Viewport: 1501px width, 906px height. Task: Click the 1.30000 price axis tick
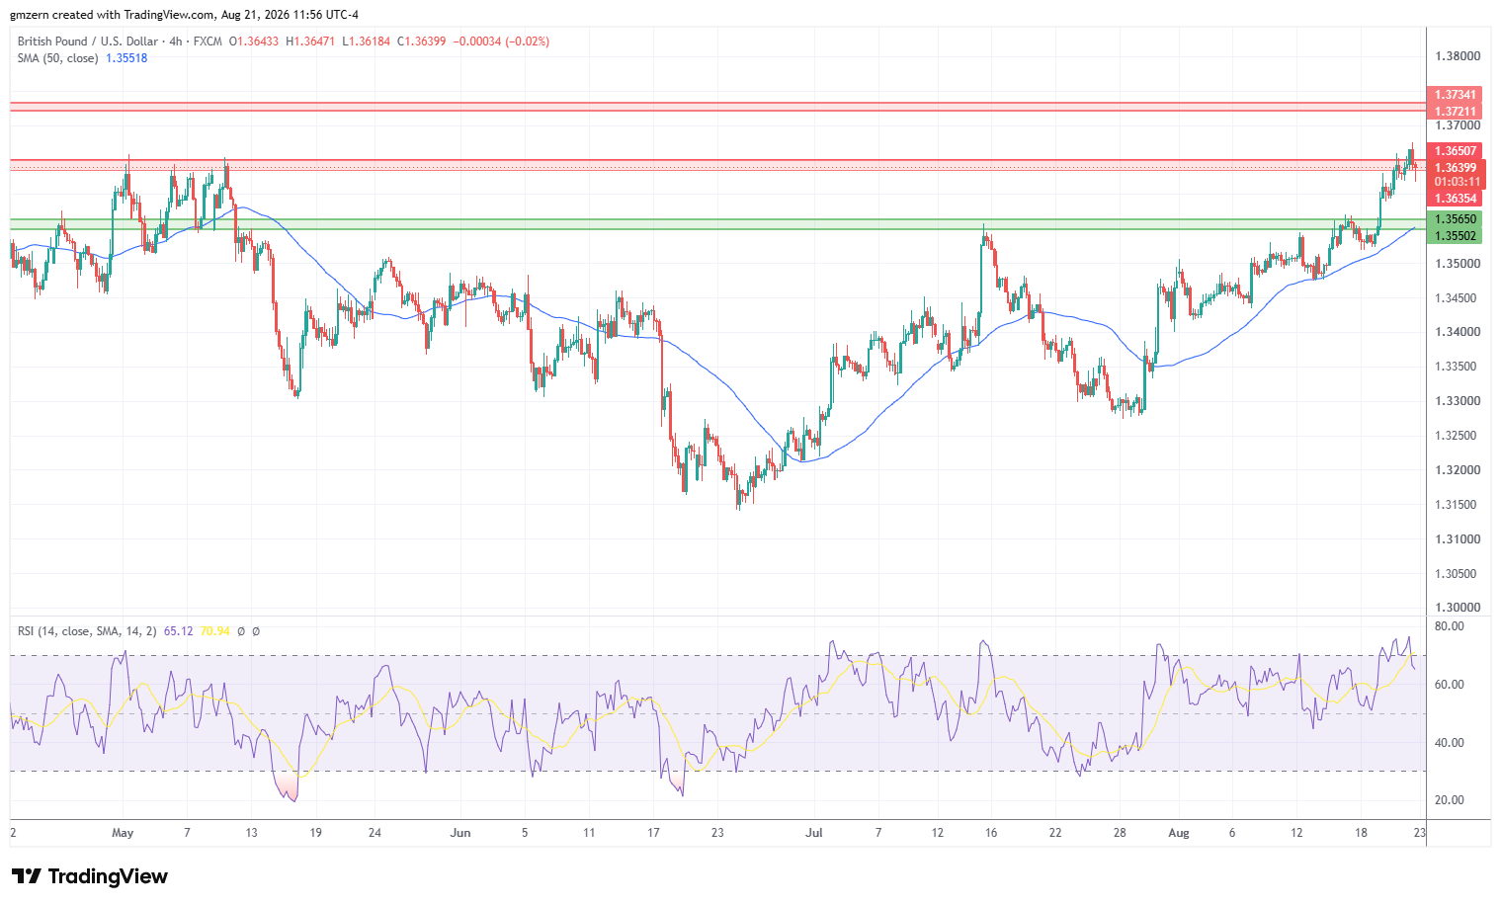(x=1458, y=608)
